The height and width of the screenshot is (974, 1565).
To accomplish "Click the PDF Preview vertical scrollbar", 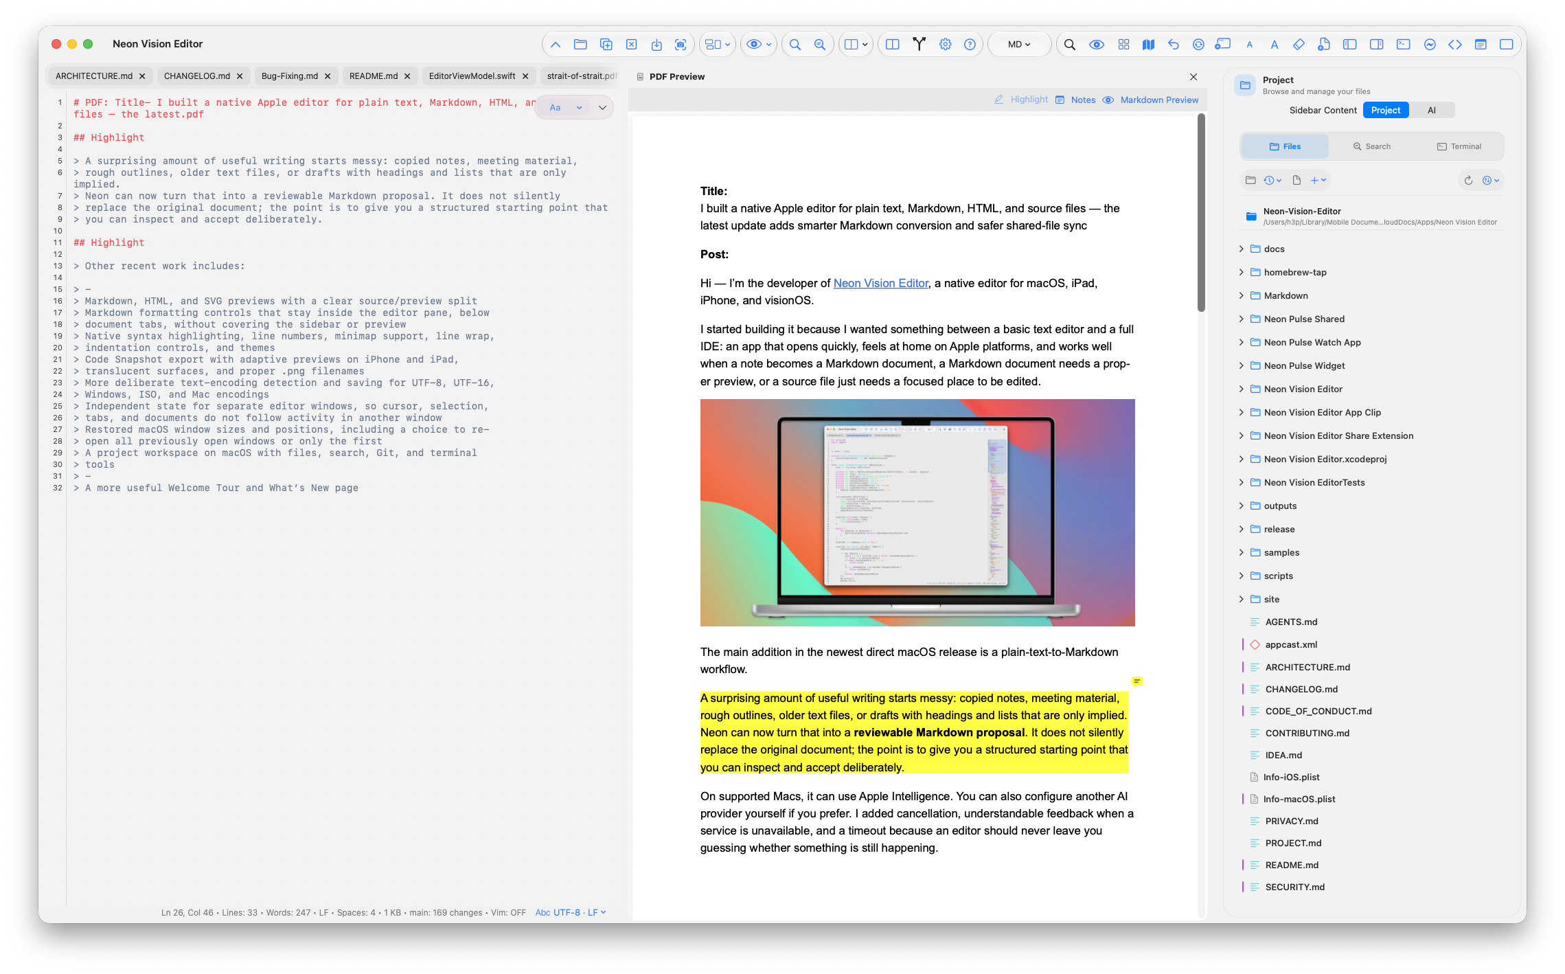I will 1201,213.
